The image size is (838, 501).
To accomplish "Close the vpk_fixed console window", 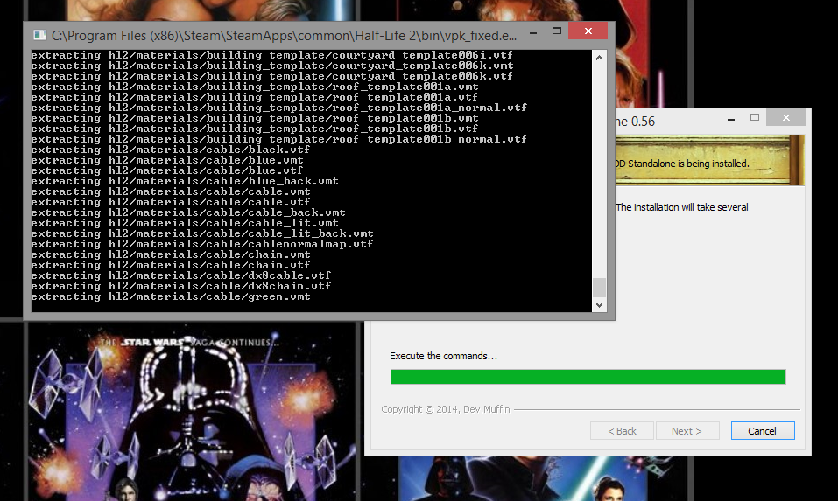I will (x=588, y=31).
